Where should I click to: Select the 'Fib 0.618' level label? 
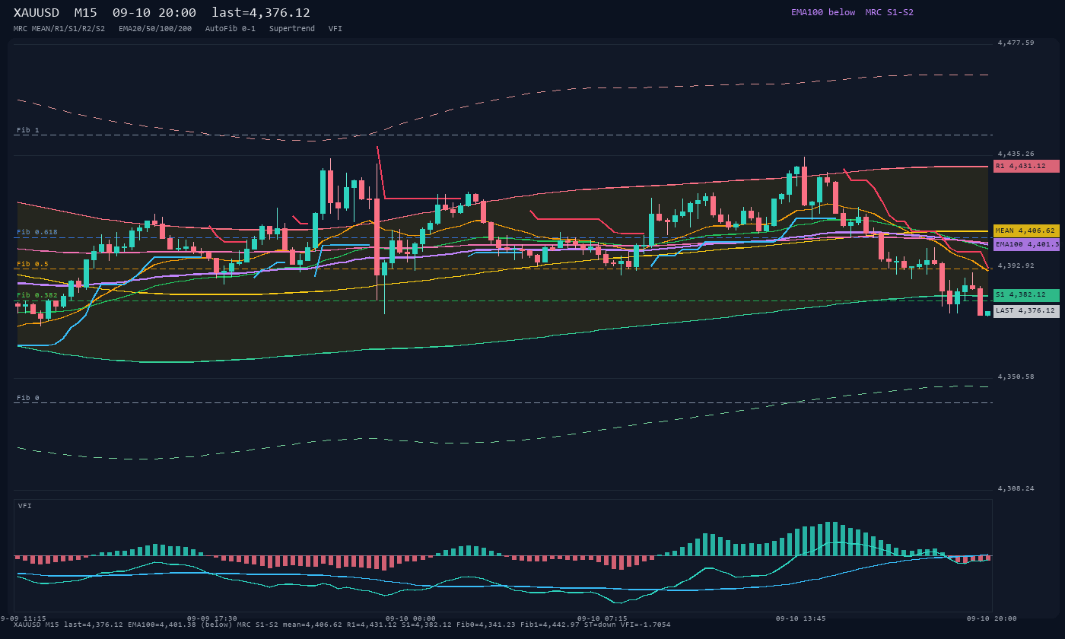click(x=37, y=232)
